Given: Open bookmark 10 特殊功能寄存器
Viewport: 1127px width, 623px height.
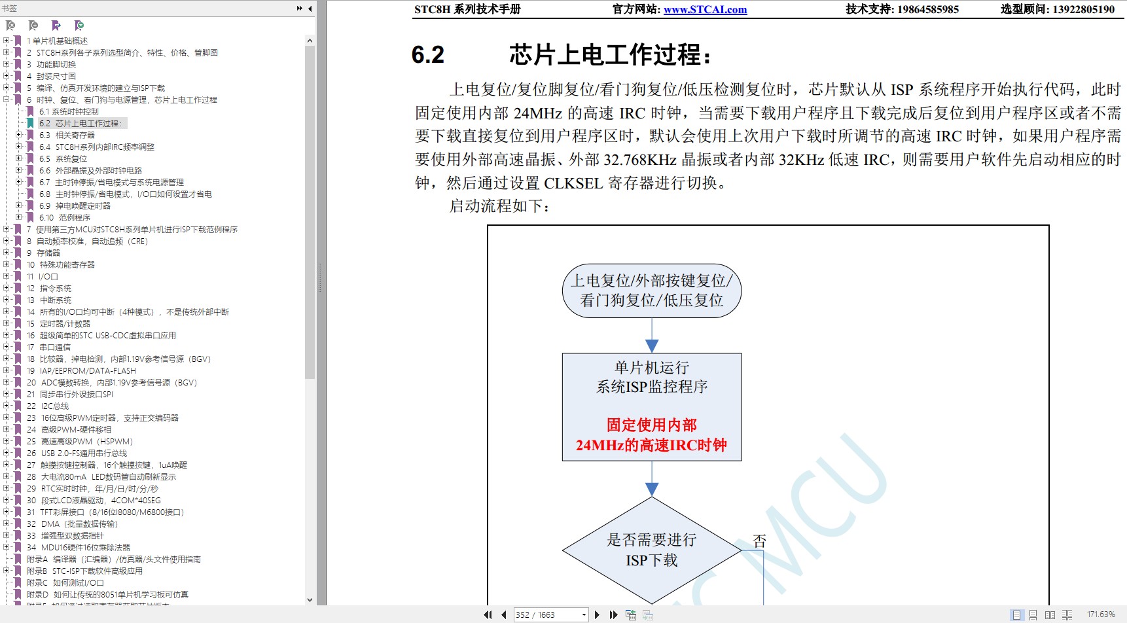Looking at the screenshot, I should [x=60, y=264].
